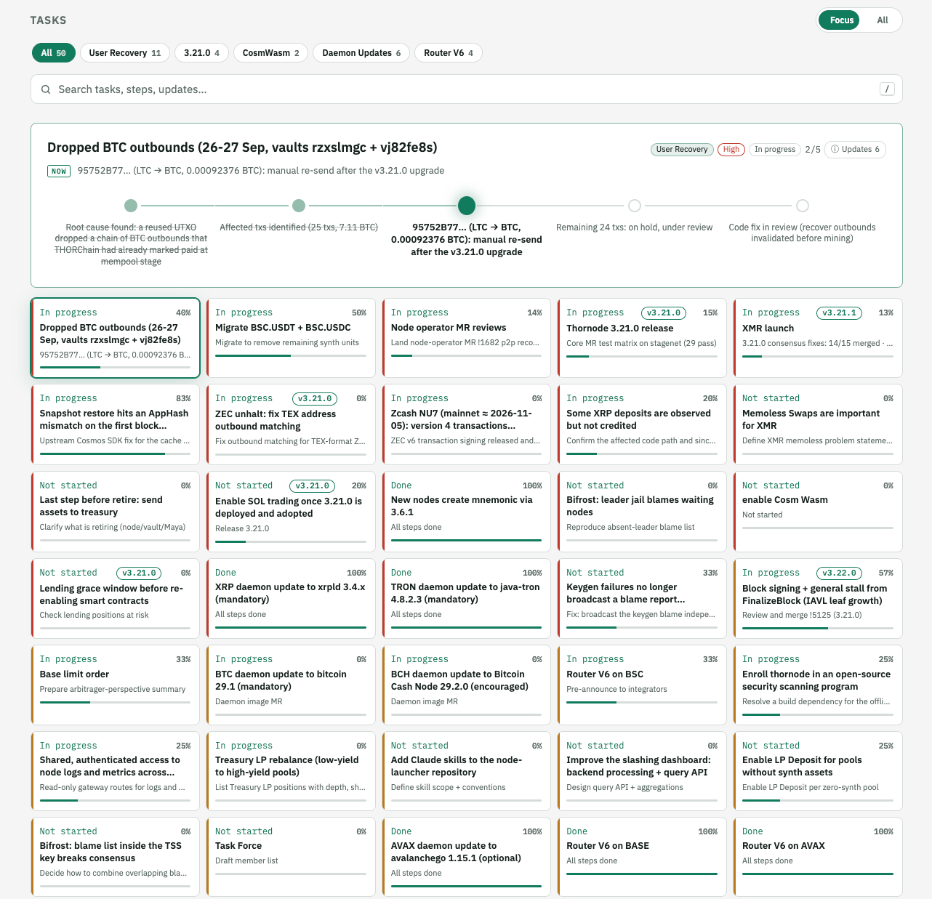
Task: Click the User Recovery tag on featured task
Action: [x=681, y=150]
